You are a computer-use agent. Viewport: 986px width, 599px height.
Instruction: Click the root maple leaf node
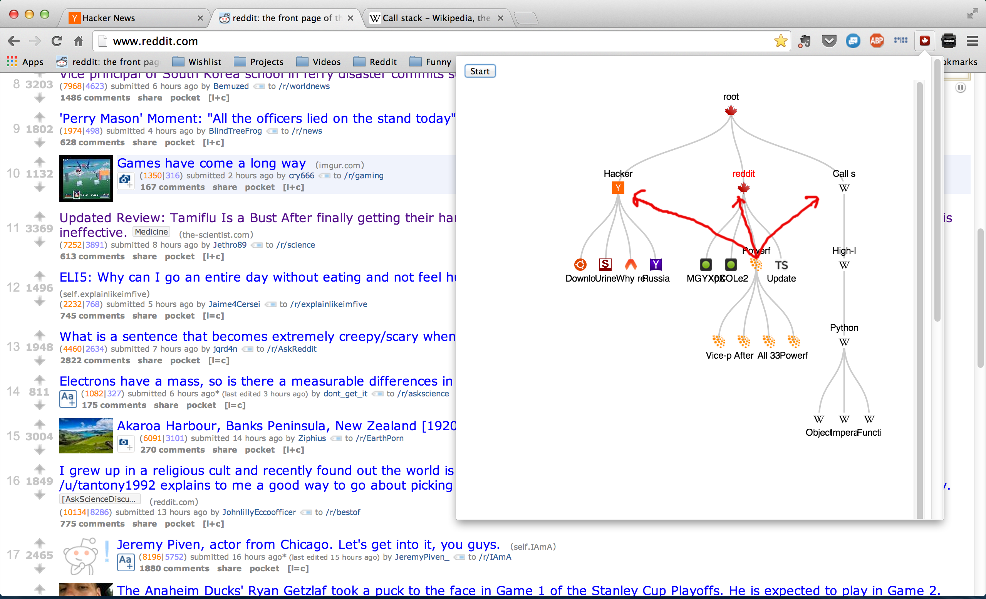tap(731, 111)
